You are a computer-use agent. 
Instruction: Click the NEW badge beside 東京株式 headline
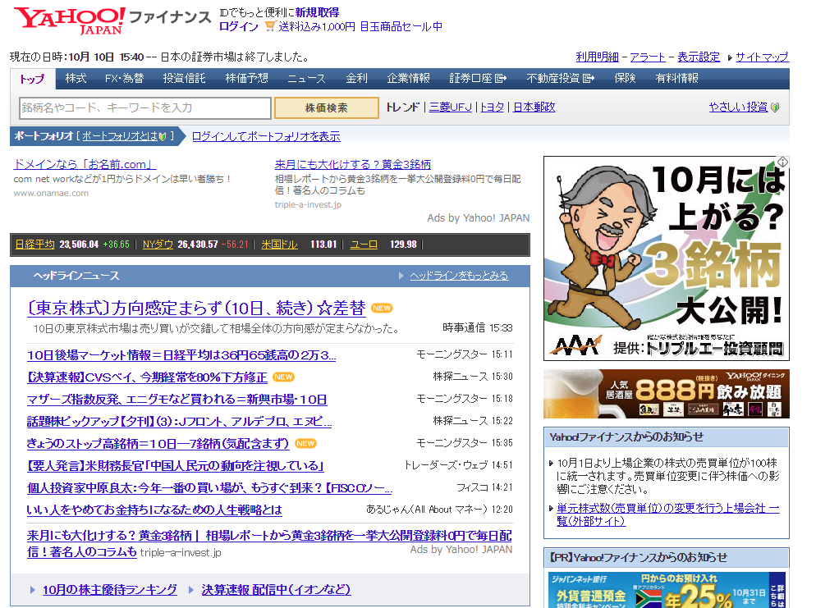pos(382,309)
